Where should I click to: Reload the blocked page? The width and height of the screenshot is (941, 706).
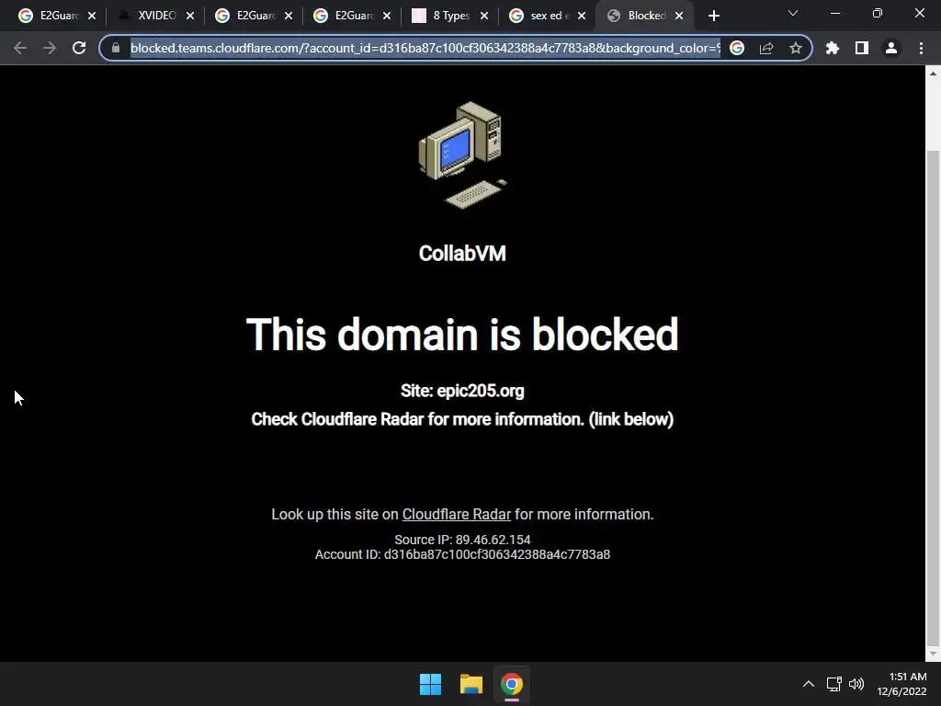79,48
